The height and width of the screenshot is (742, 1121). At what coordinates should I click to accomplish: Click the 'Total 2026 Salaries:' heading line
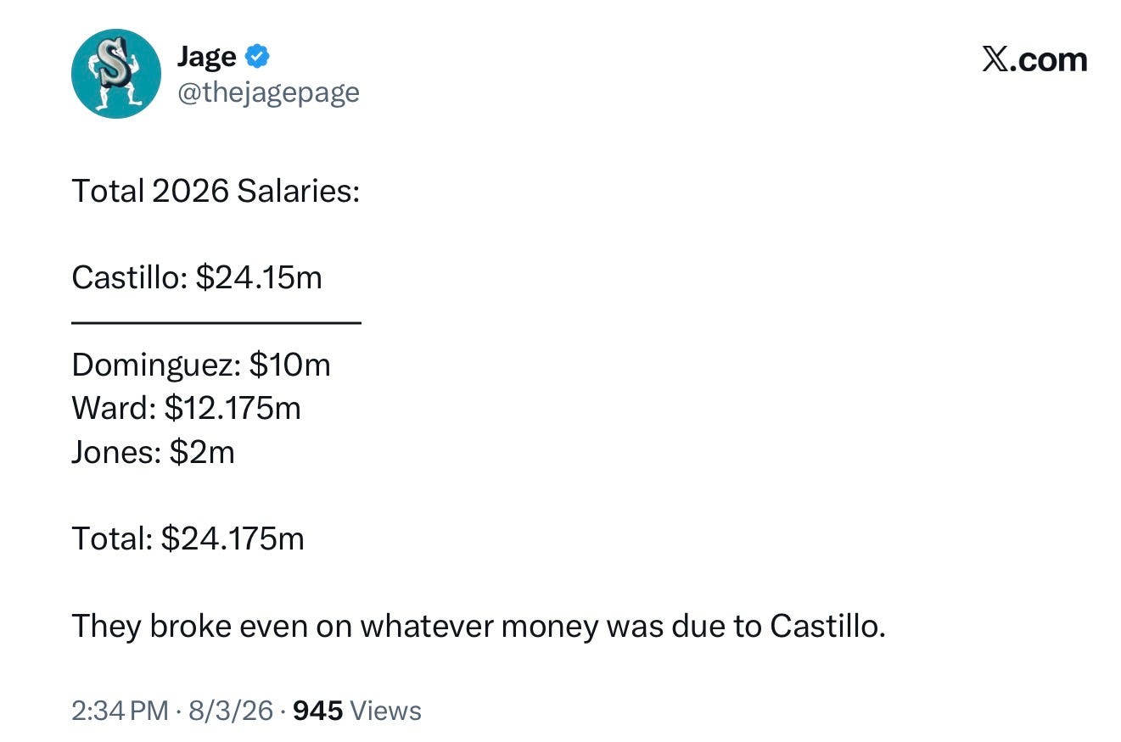(216, 191)
